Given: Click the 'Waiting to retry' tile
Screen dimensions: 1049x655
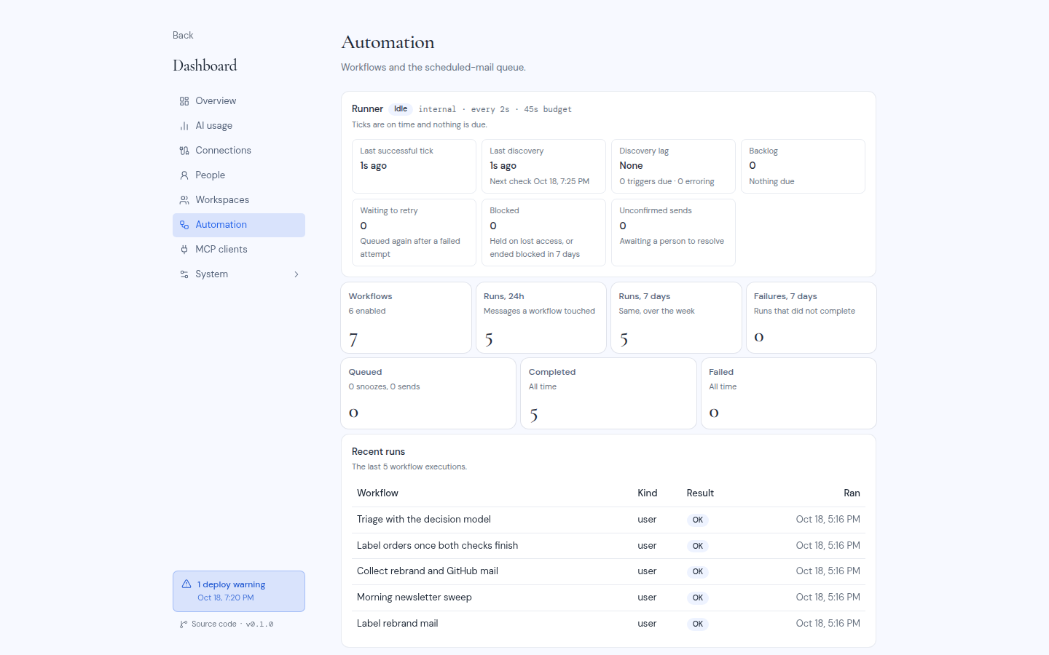Looking at the screenshot, I should (x=414, y=233).
